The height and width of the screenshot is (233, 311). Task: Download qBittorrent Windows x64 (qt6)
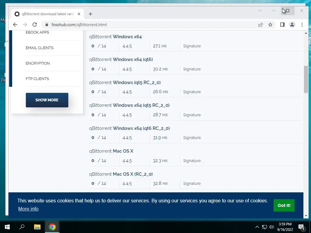coord(121,59)
